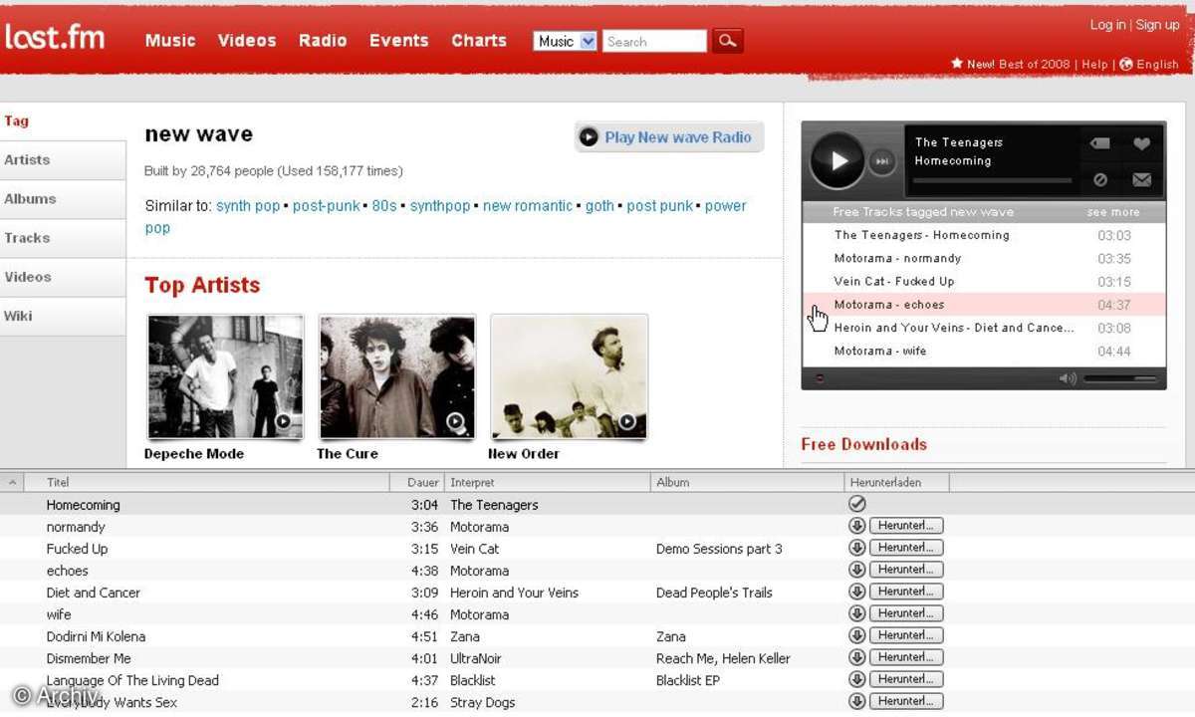Screen dimensions: 1195x717
Task: Click the download arrow for Dodirni Mi Kolena
Action: [x=856, y=635]
